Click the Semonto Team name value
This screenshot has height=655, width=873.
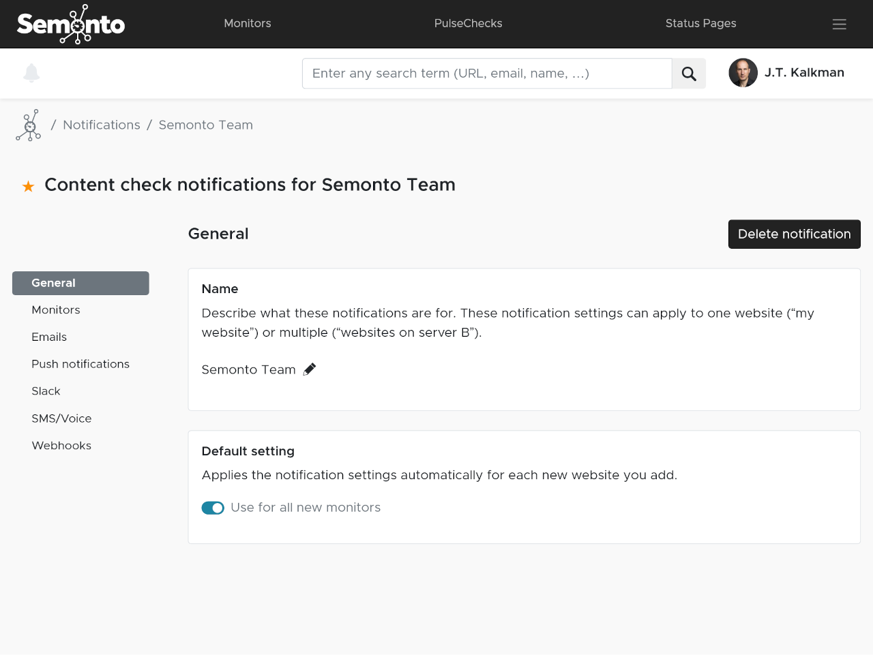pyautogui.click(x=249, y=369)
